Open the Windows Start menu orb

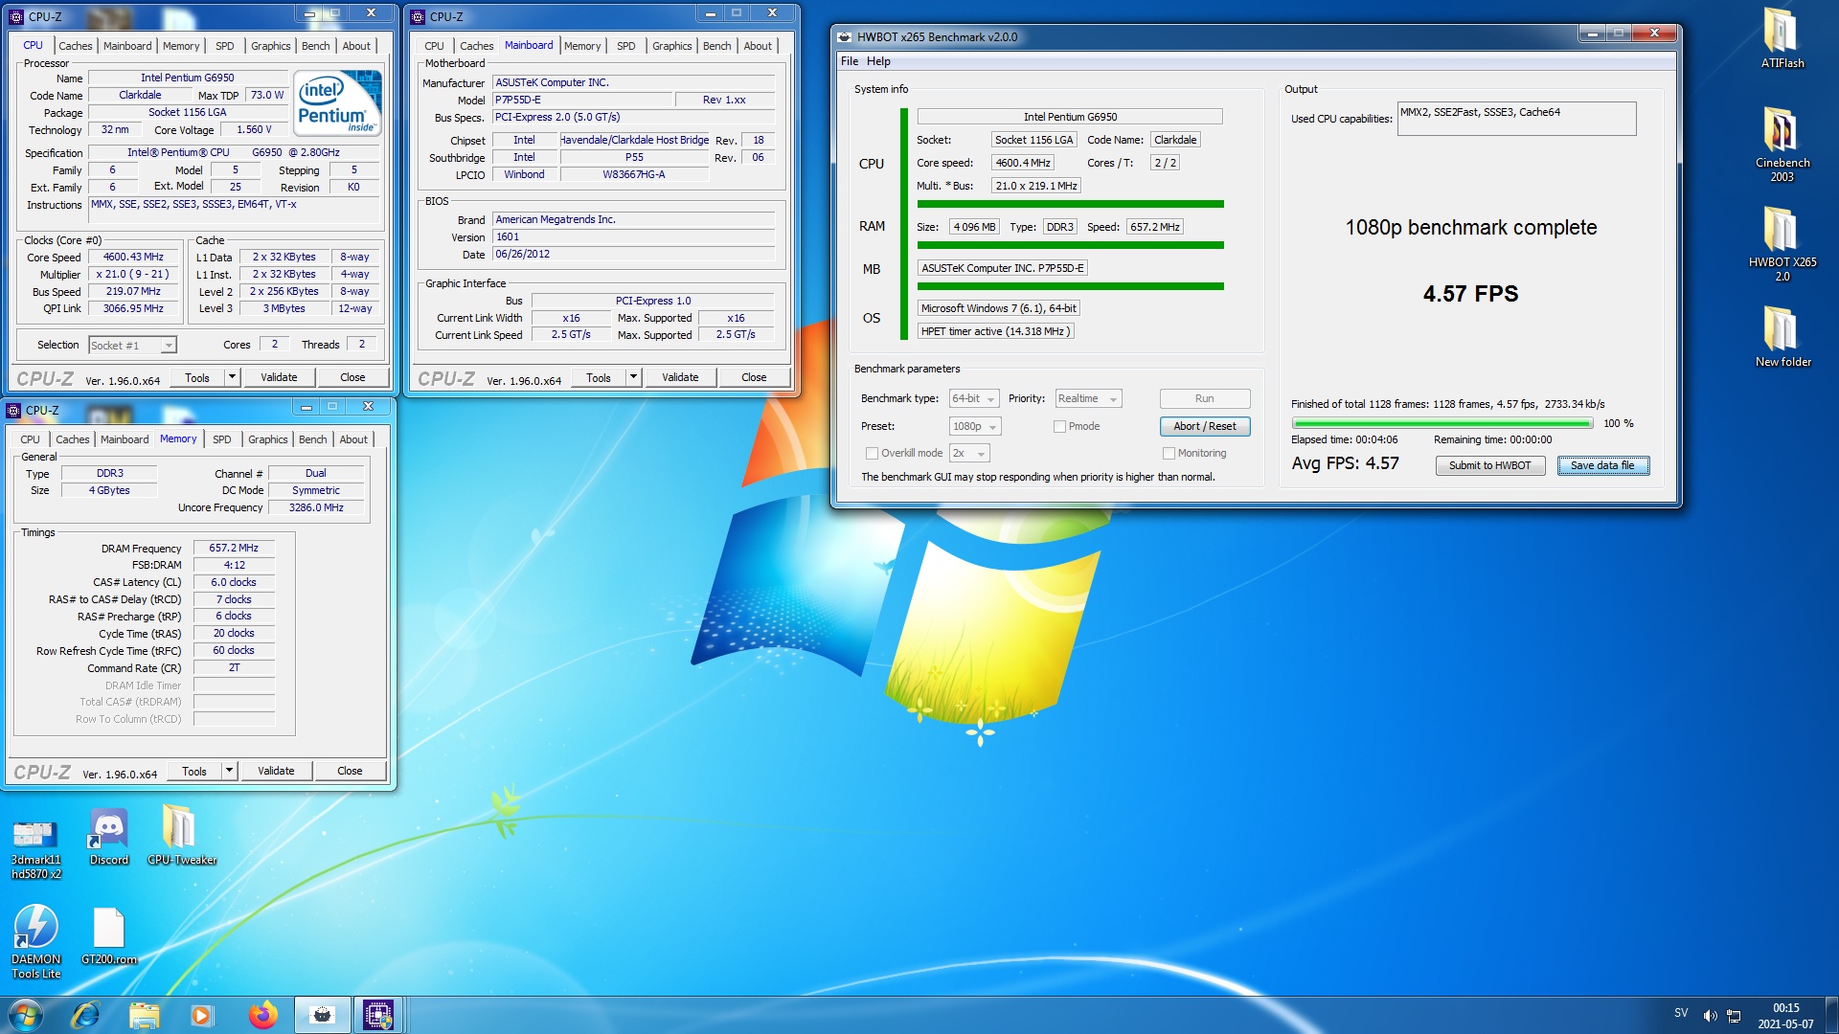coord(26,1015)
